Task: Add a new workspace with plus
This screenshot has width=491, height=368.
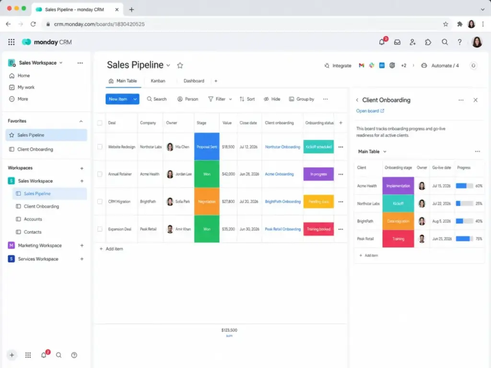Action: click(82, 168)
